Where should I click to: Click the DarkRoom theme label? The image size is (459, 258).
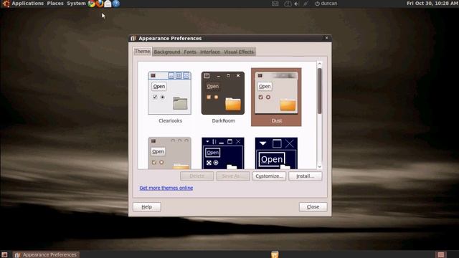[223, 120]
